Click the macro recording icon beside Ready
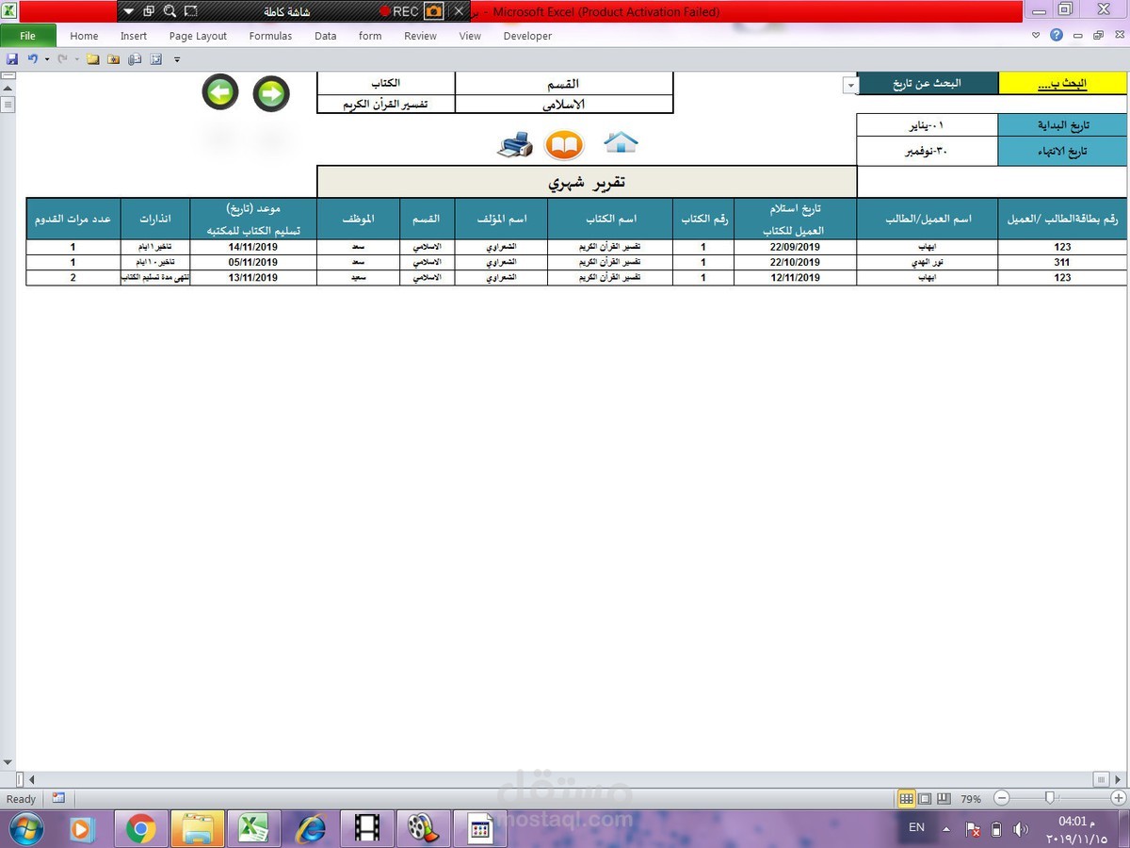Viewport: 1130px width, 848px height. (58, 798)
